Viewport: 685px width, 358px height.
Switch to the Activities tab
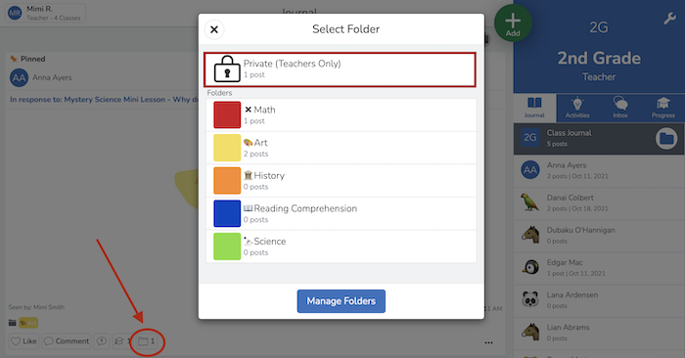coord(577,108)
